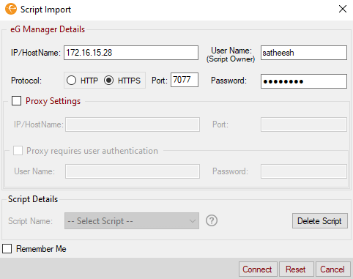Click the Delete Script button
This screenshot has width=353, height=279.
click(x=320, y=221)
